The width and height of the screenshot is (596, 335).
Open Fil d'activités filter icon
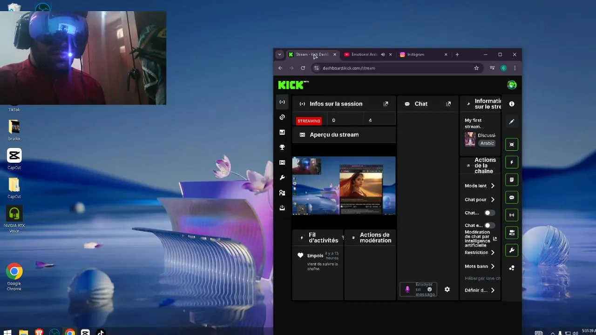click(343, 238)
